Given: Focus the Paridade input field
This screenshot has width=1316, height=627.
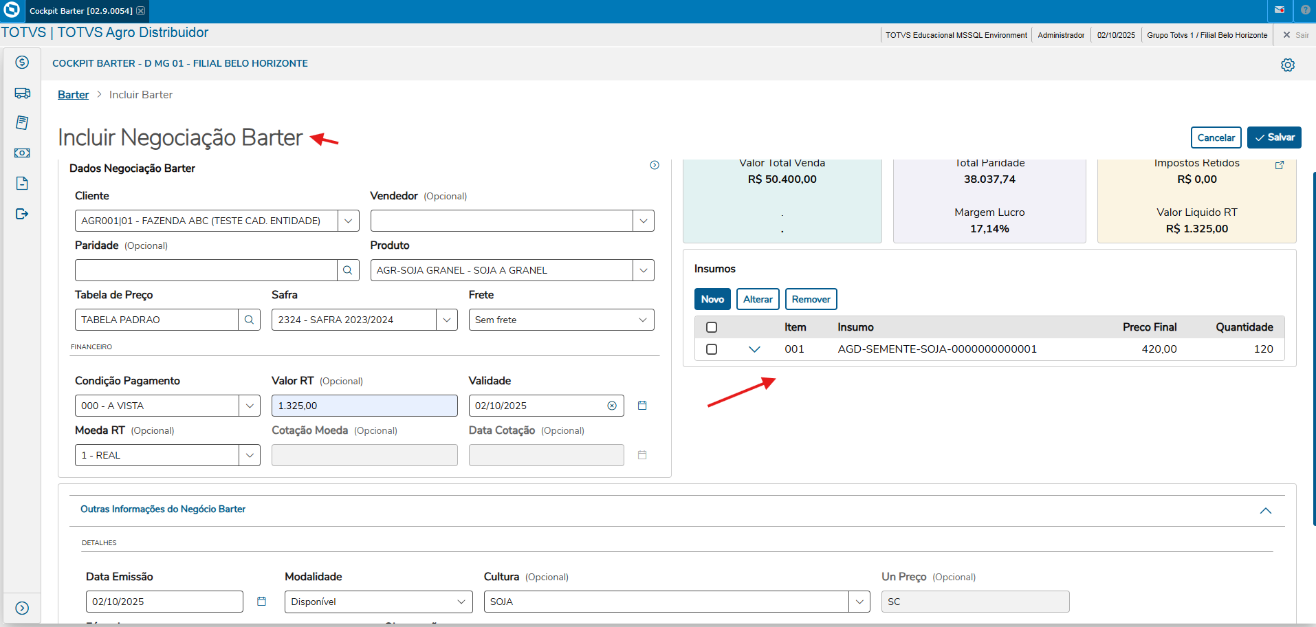Looking at the screenshot, I should pyautogui.click(x=206, y=270).
